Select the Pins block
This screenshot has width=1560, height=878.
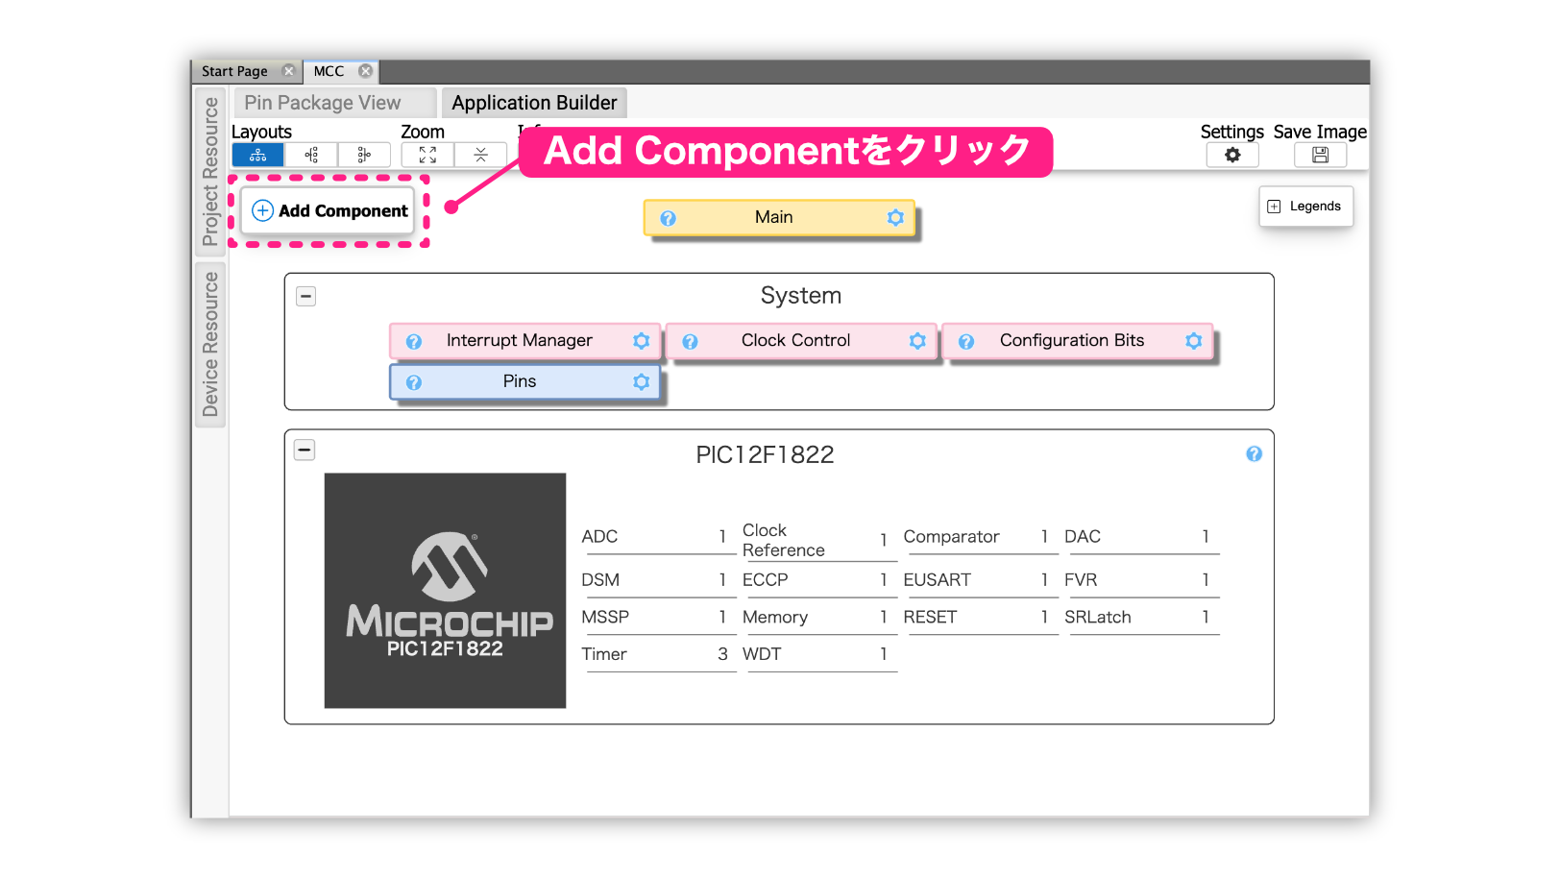pyautogui.click(x=524, y=382)
